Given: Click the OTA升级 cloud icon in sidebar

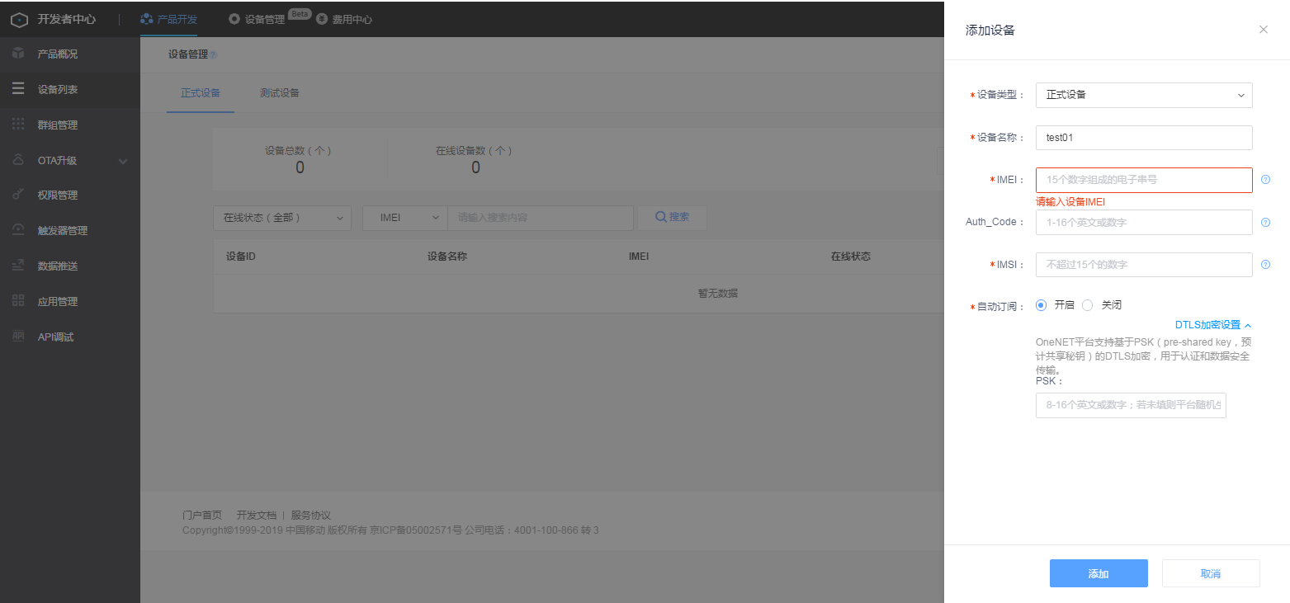Looking at the screenshot, I should click(x=18, y=160).
